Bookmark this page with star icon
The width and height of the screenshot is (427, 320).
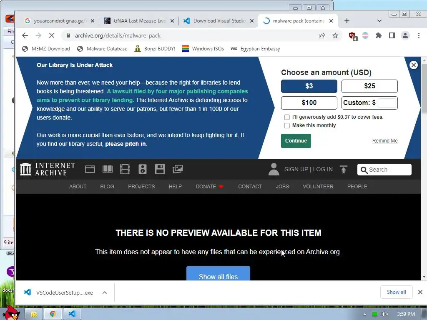tap(335, 36)
